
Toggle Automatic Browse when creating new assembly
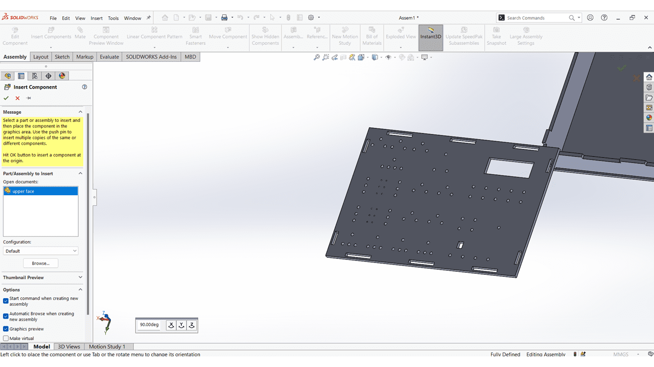(6, 316)
